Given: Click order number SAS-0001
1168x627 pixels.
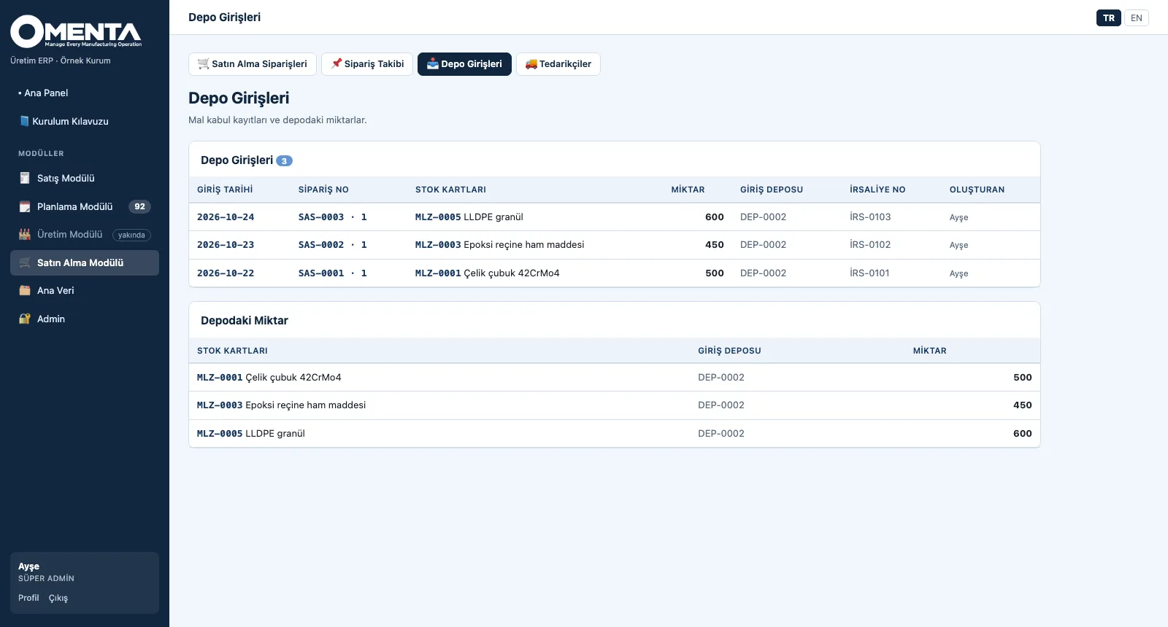Looking at the screenshot, I should [321, 273].
